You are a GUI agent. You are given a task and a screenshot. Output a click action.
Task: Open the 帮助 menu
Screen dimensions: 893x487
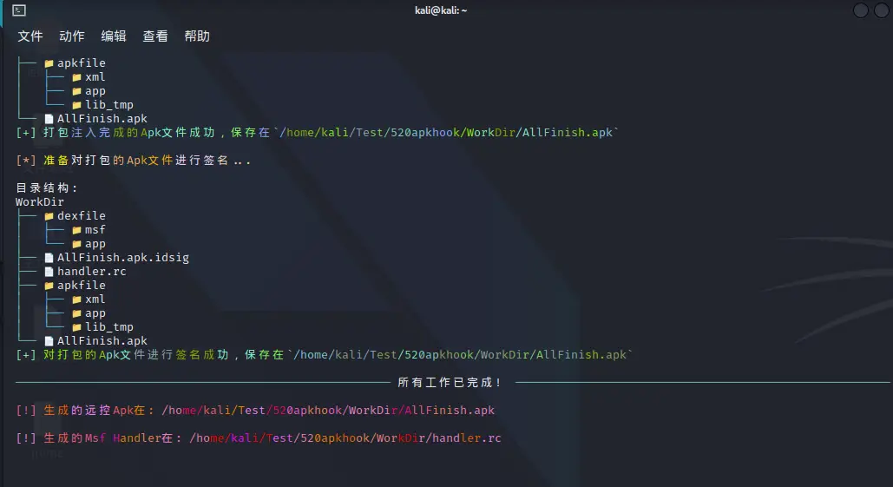click(x=197, y=36)
